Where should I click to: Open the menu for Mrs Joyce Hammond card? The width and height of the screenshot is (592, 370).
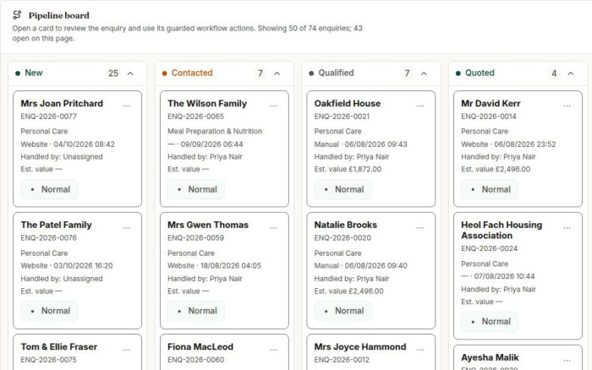pyautogui.click(x=420, y=349)
